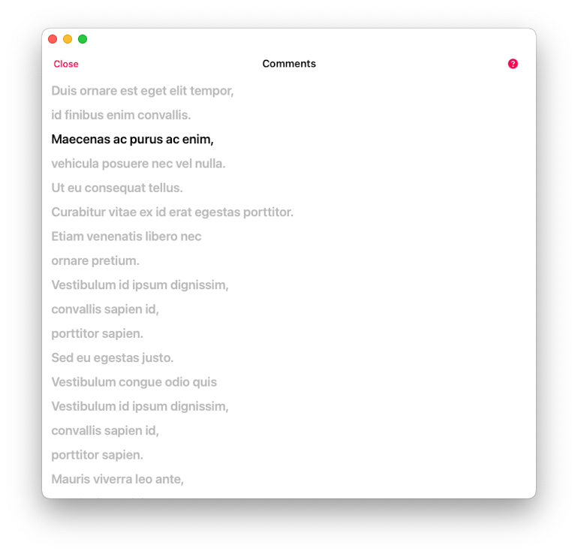
Task: Select the "Vestibulum congue odio quis" line
Action: pos(134,382)
